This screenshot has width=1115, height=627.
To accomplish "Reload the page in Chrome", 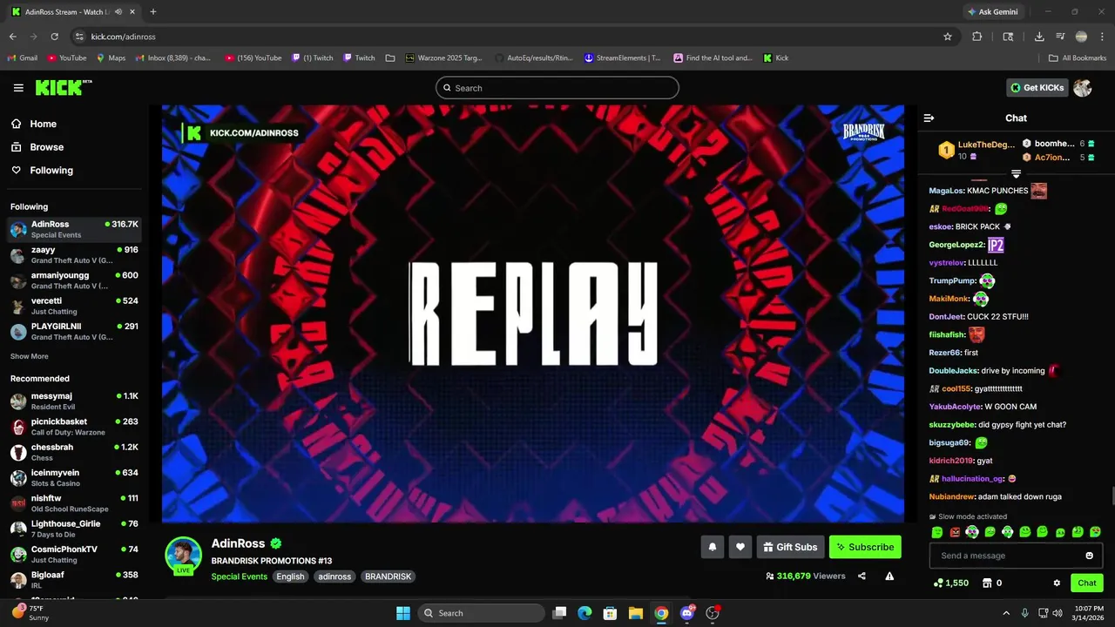I will point(54,37).
